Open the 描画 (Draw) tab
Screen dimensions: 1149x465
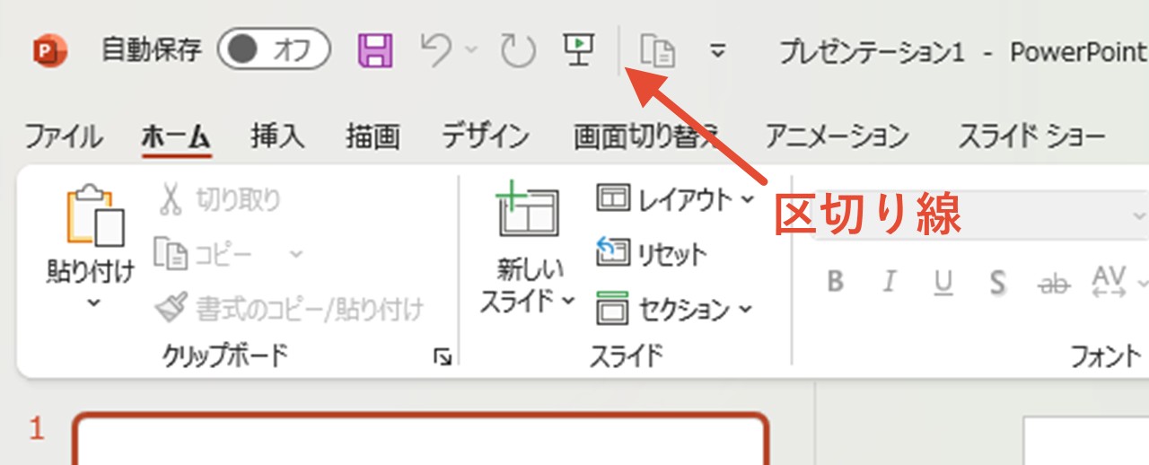pyautogui.click(x=373, y=137)
